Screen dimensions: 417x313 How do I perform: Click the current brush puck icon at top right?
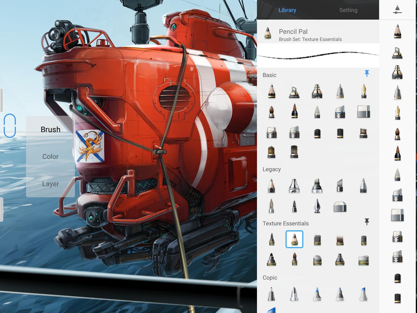397,10
